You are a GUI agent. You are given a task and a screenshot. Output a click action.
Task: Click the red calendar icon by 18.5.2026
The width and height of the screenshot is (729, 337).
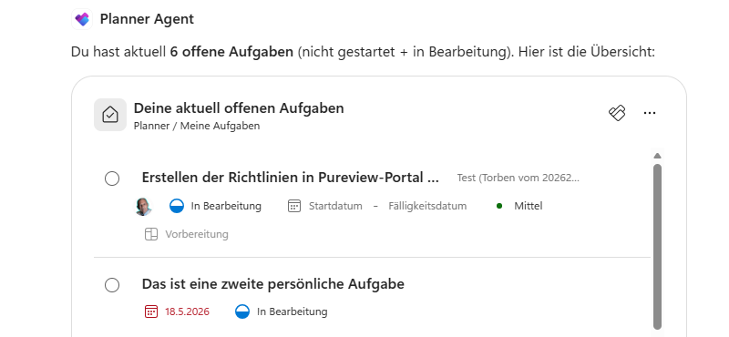(151, 311)
